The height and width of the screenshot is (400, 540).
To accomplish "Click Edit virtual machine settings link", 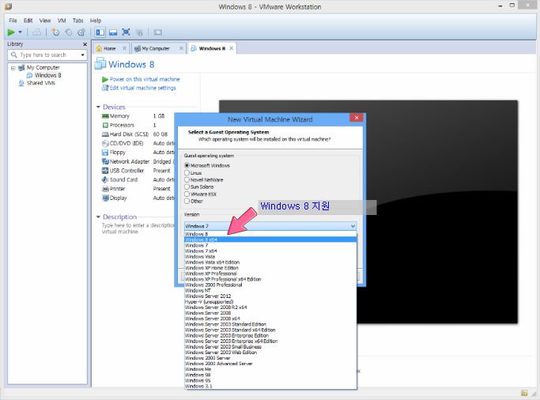I will (x=142, y=88).
